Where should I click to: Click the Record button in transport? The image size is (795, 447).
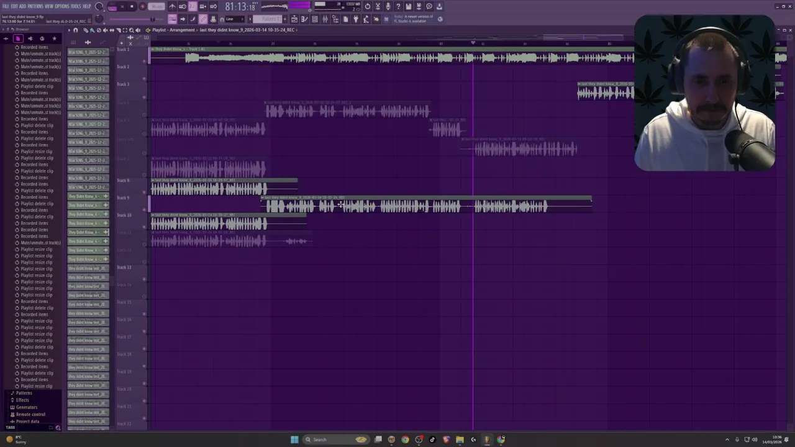[142, 6]
